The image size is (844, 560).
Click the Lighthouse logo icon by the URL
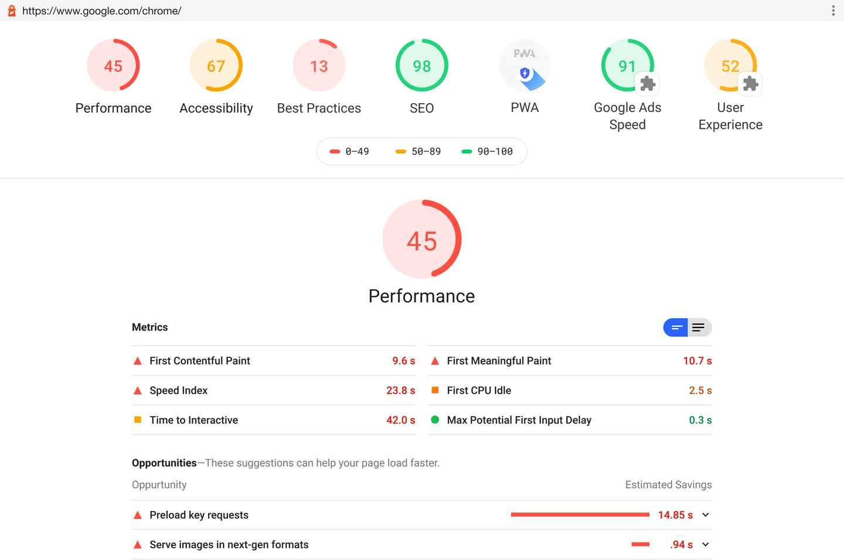[12, 11]
